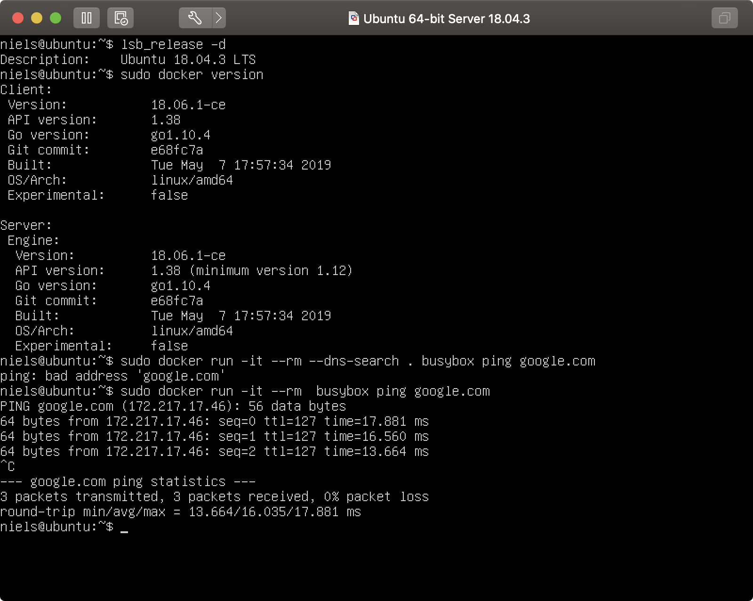This screenshot has height=601, width=753.
Task: Click the VM document icon in the title bar
Action: (x=354, y=19)
